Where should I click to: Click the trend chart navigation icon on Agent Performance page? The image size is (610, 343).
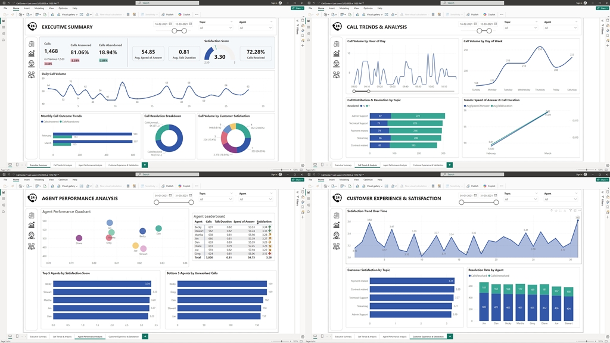[31, 224]
